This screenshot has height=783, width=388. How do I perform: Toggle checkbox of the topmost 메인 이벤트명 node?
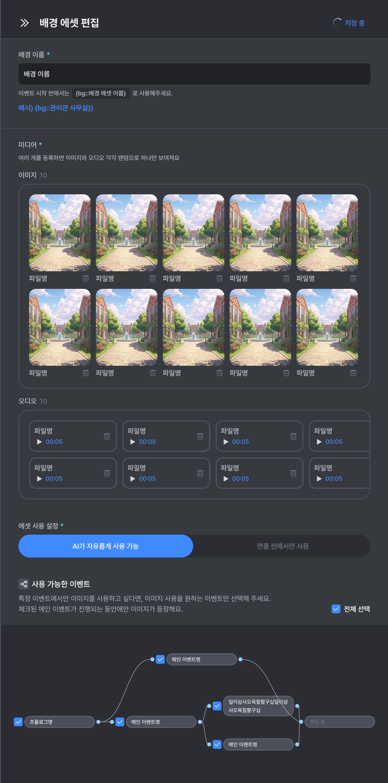160,659
